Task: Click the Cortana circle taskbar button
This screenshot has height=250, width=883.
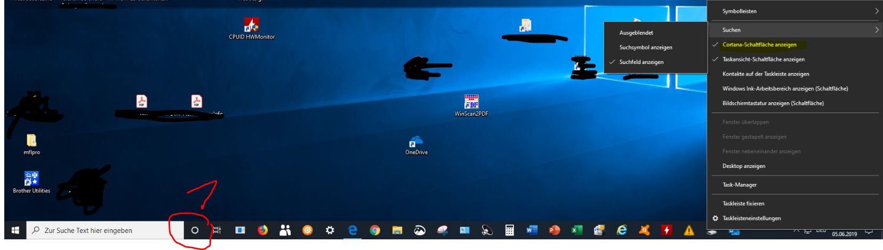Action: pos(195,230)
